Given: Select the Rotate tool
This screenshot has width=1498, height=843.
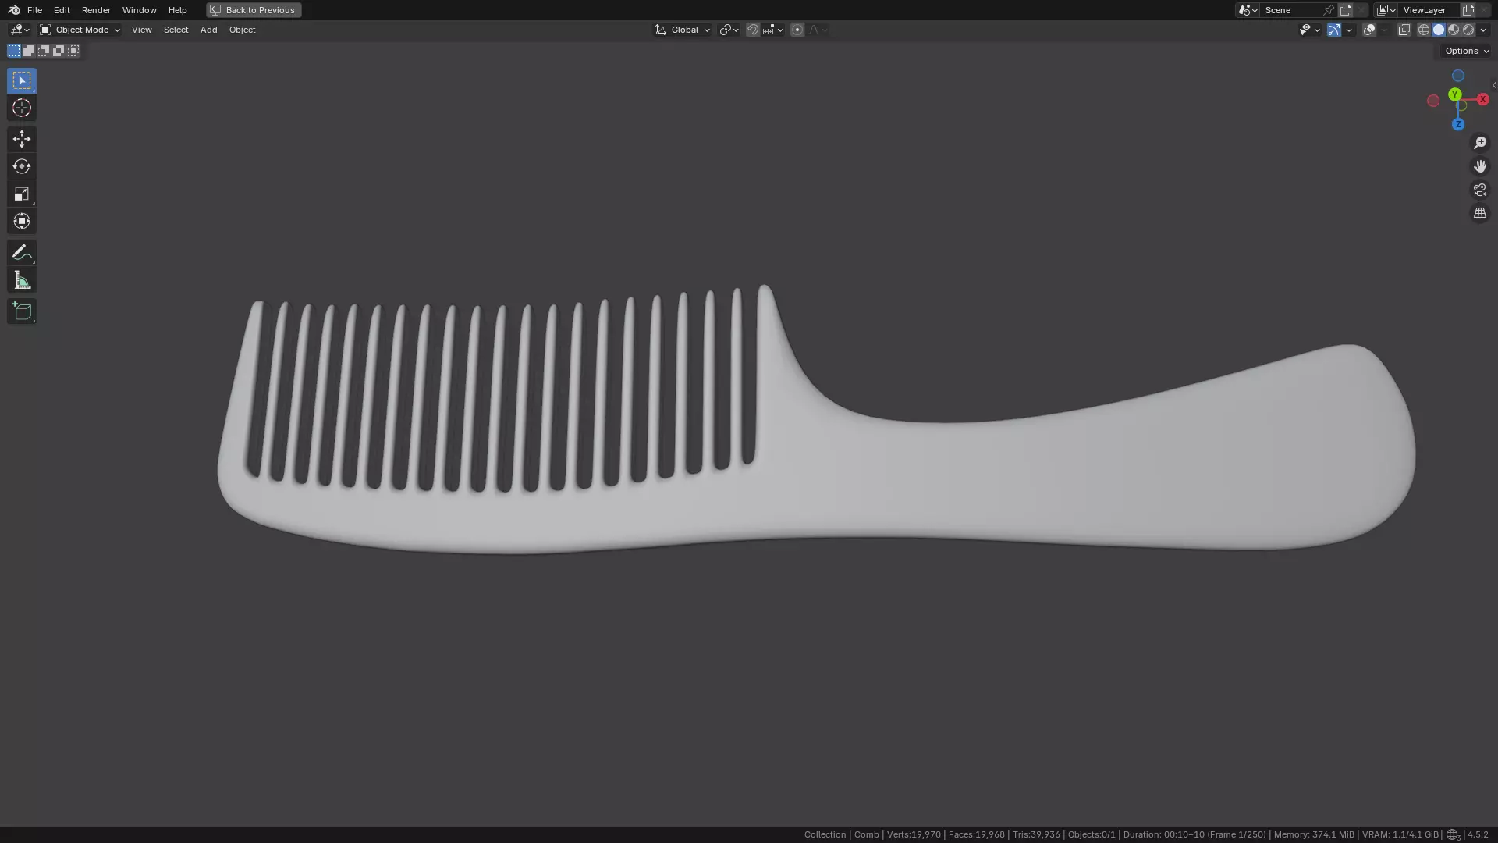Looking at the screenshot, I should coord(22,166).
